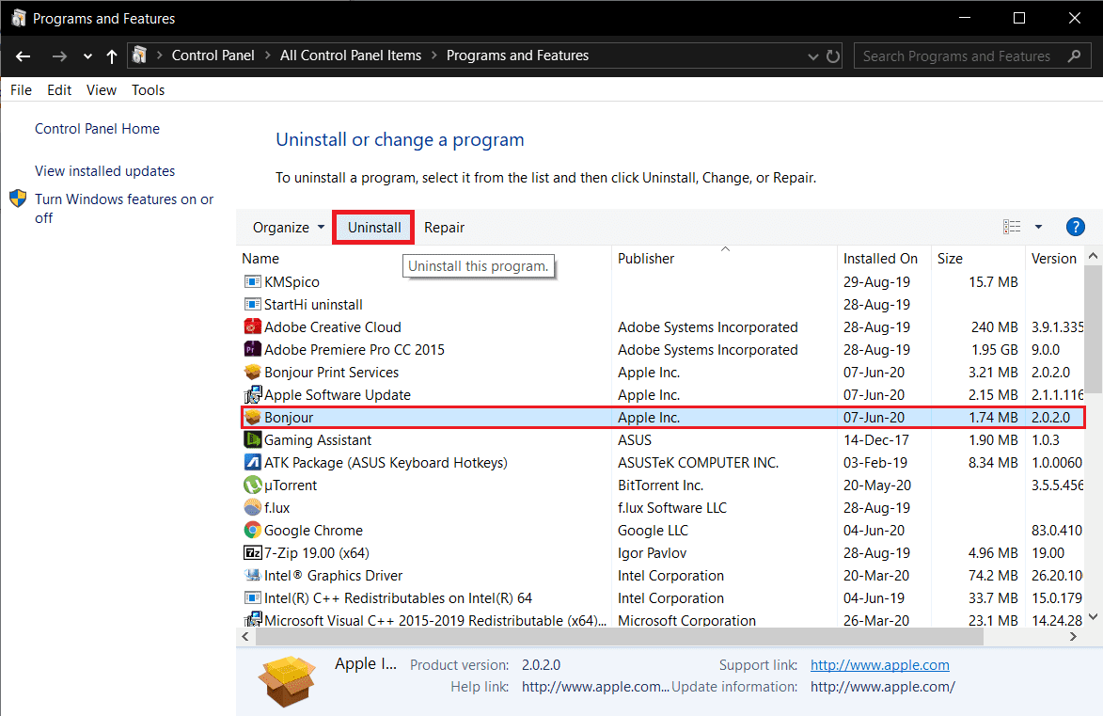Expand the Organize dropdown

click(x=289, y=228)
